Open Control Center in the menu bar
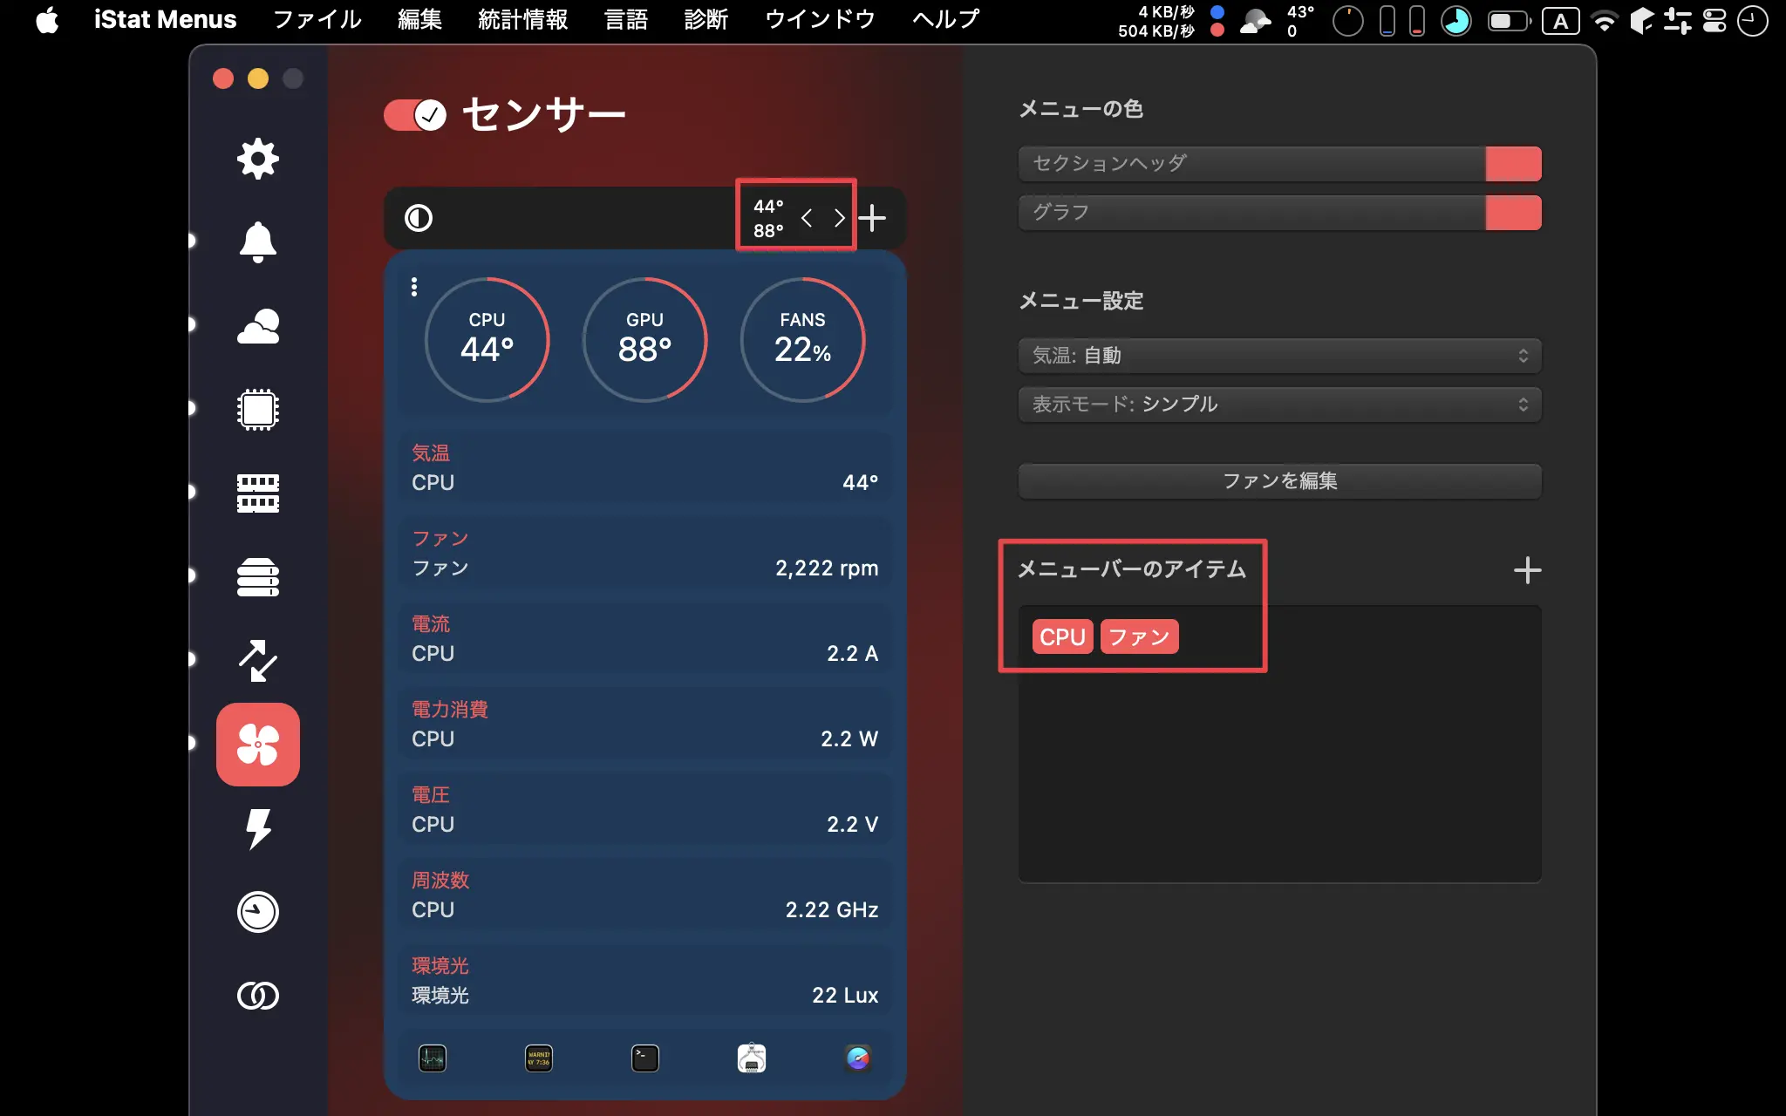 pos(1714,20)
